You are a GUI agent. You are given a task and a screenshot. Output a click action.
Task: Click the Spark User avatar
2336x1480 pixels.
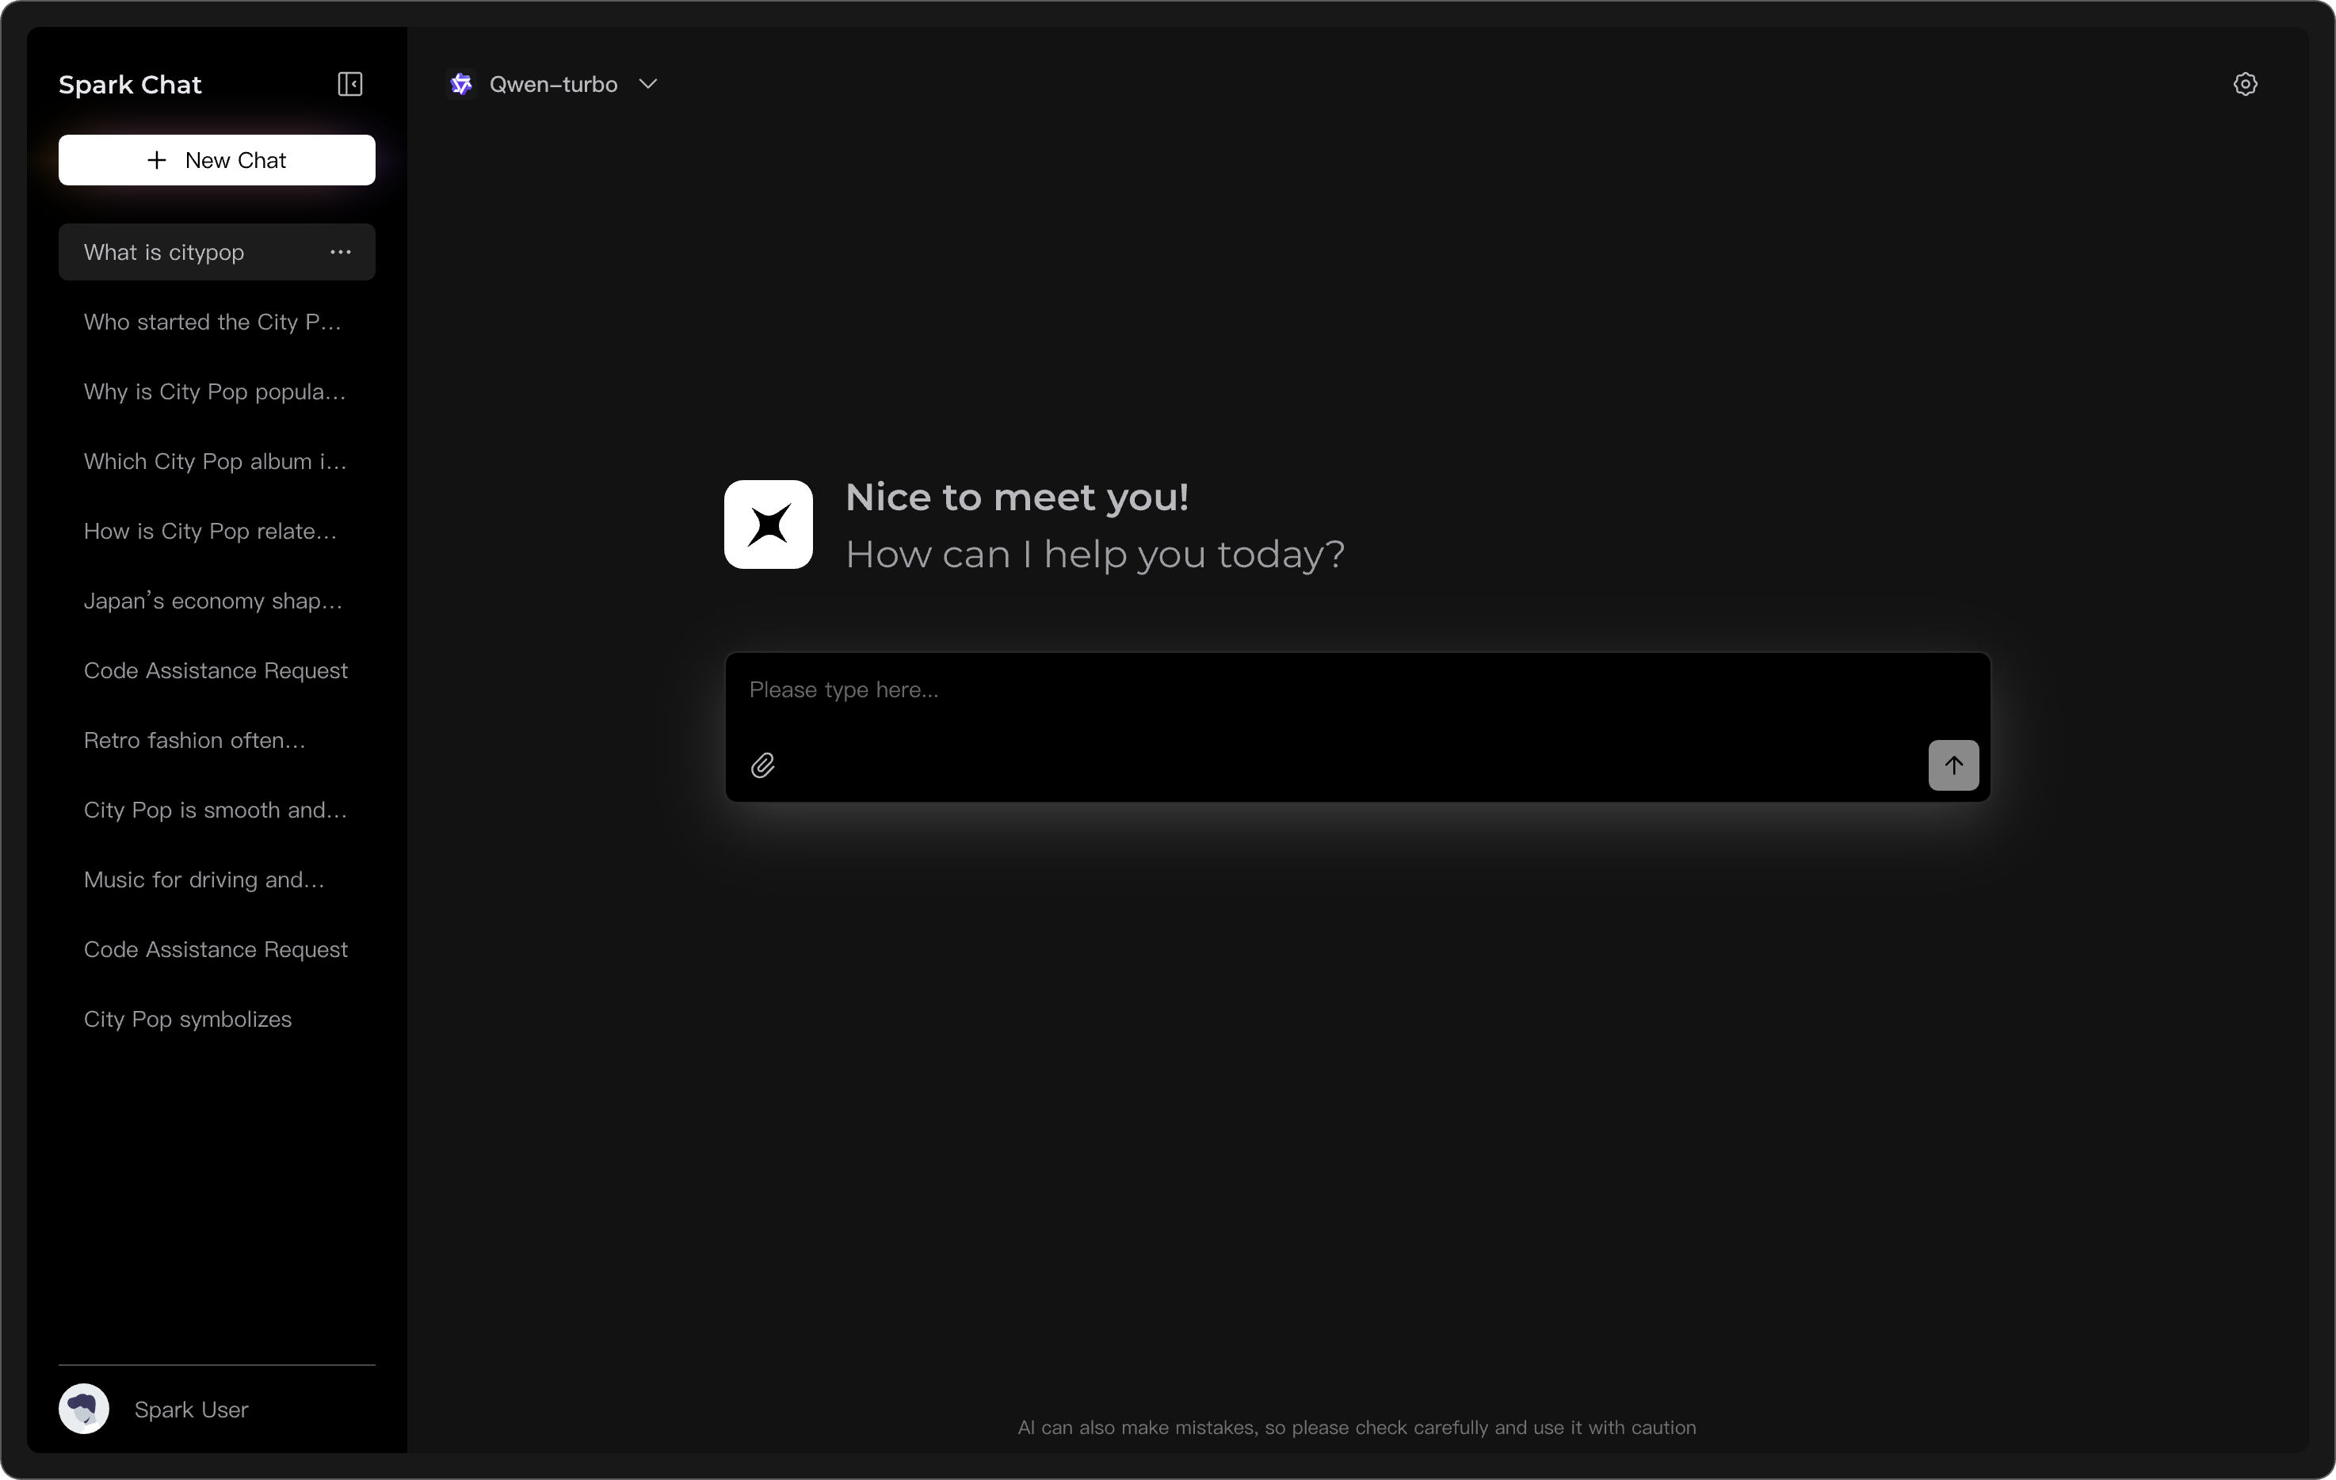(85, 1409)
